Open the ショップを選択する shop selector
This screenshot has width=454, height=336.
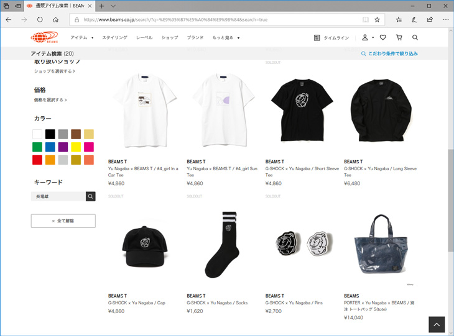pos(55,71)
